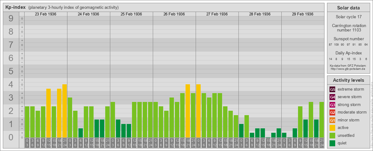Click Ap-index value 14
373x151 pixels.
[330, 59]
